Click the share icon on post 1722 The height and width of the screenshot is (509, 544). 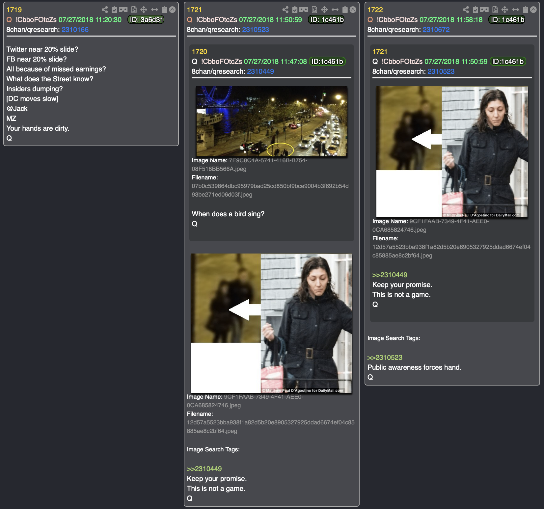pyautogui.click(x=466, y=10)
